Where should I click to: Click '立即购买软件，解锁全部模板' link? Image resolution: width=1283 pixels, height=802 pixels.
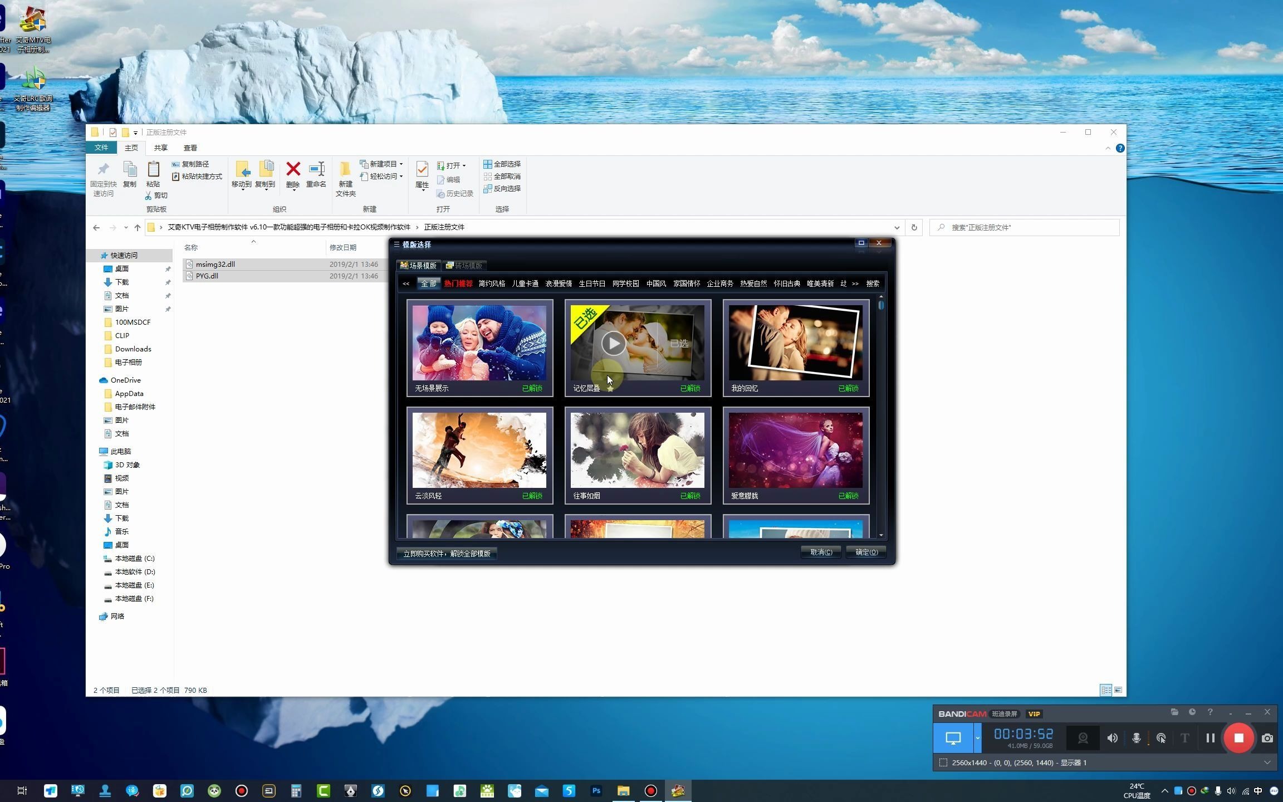pos(446,554)
